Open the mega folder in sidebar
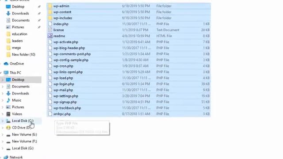 (16, 48)
